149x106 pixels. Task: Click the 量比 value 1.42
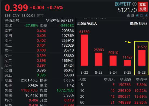[x=70, y=86]
